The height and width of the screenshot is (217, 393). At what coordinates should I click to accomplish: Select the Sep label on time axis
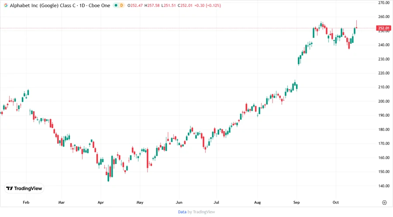296,202
